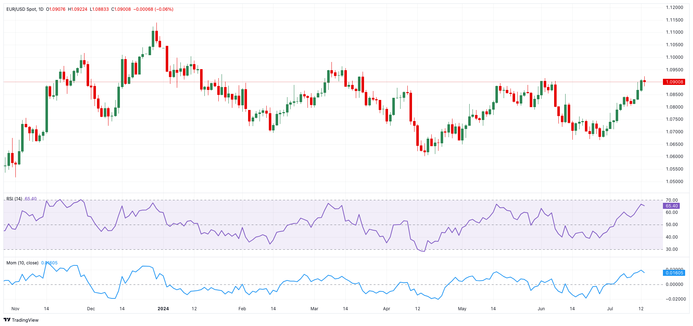Click the EUR/USD Spot symbol title

25,9
